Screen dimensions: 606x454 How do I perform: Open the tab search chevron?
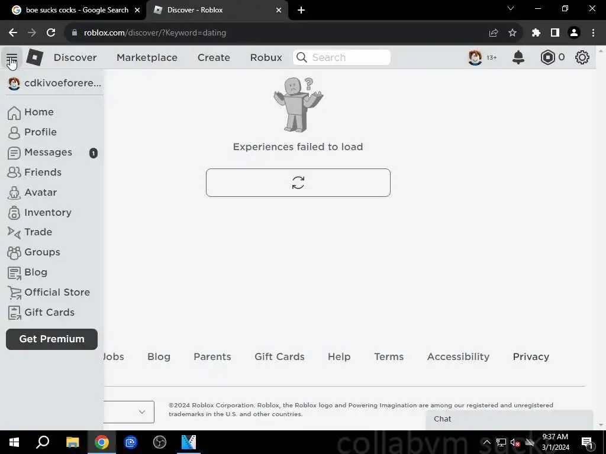[x=511, y=8]
